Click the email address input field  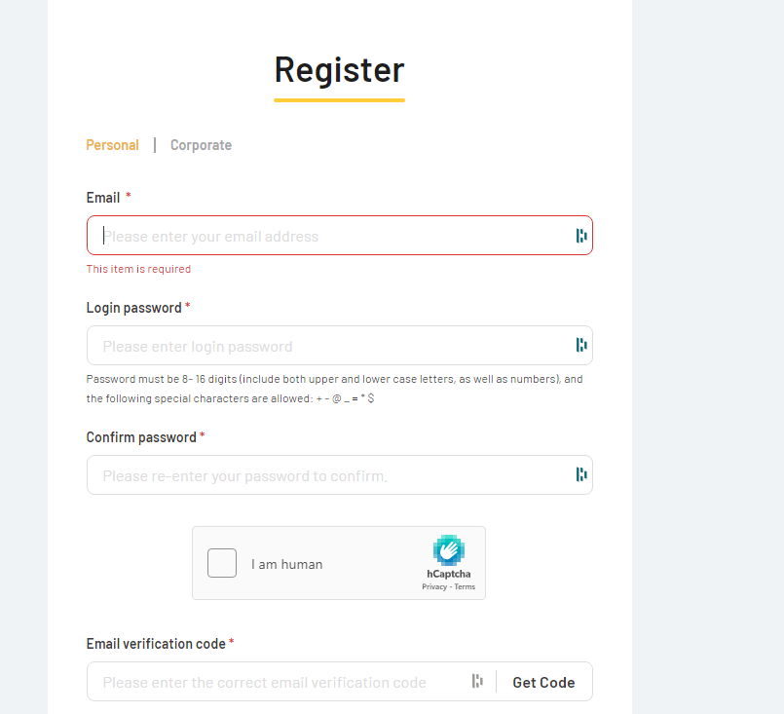(x=292, y=235)
